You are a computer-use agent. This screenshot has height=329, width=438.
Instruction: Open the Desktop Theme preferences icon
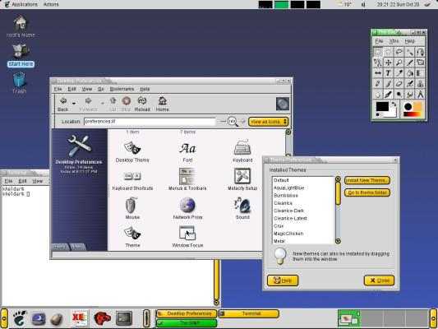tap(132, 151)
